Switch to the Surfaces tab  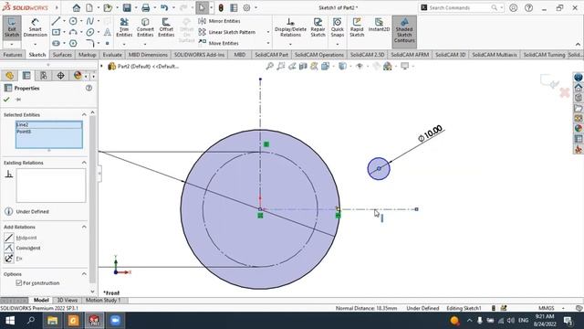tap(62, 55)
